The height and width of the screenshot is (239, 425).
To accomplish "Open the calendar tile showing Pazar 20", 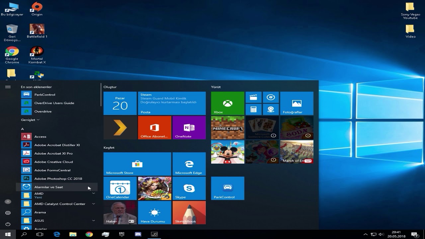I will point(120,103).
